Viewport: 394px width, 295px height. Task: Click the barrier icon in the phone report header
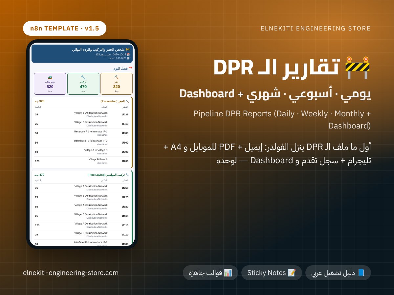click(x=128, y=49)
